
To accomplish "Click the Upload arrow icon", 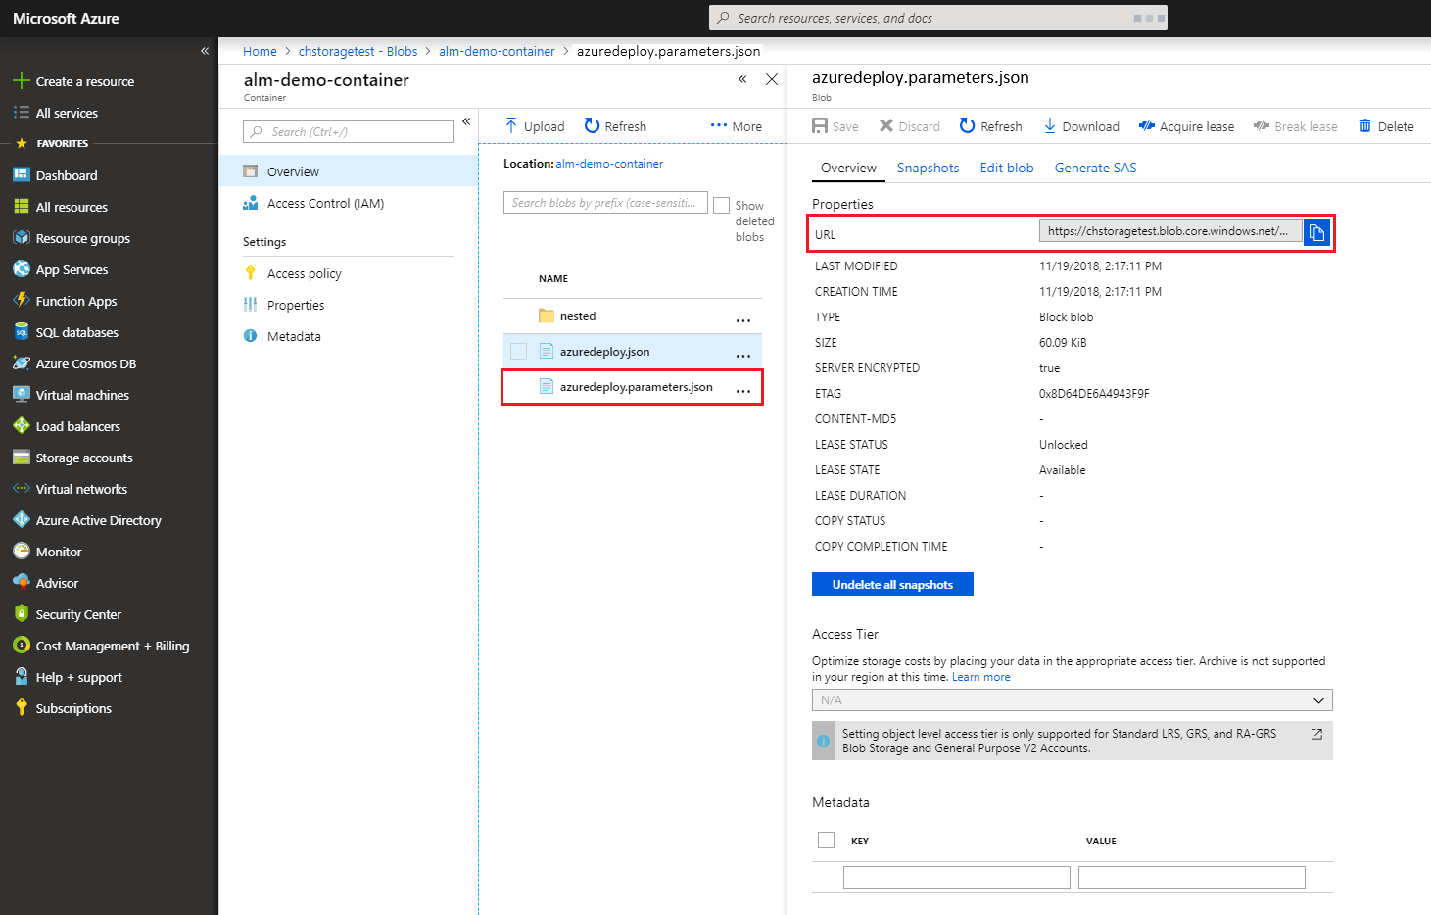I will coord(511,126).
